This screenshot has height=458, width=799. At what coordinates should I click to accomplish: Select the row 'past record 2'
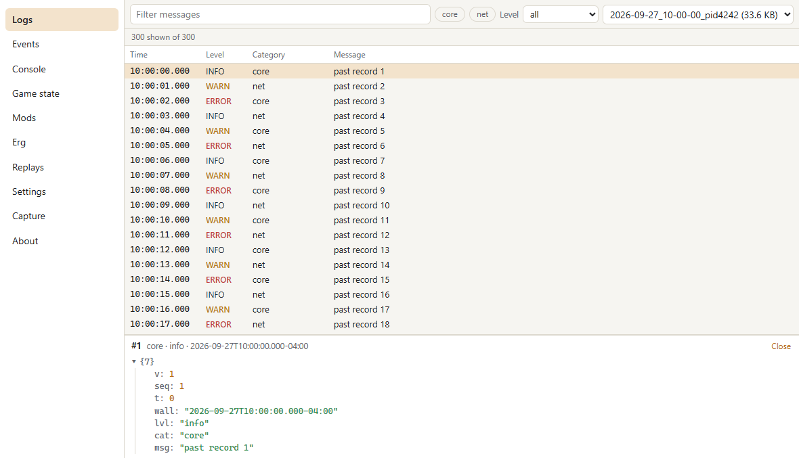tap(462, 86)
